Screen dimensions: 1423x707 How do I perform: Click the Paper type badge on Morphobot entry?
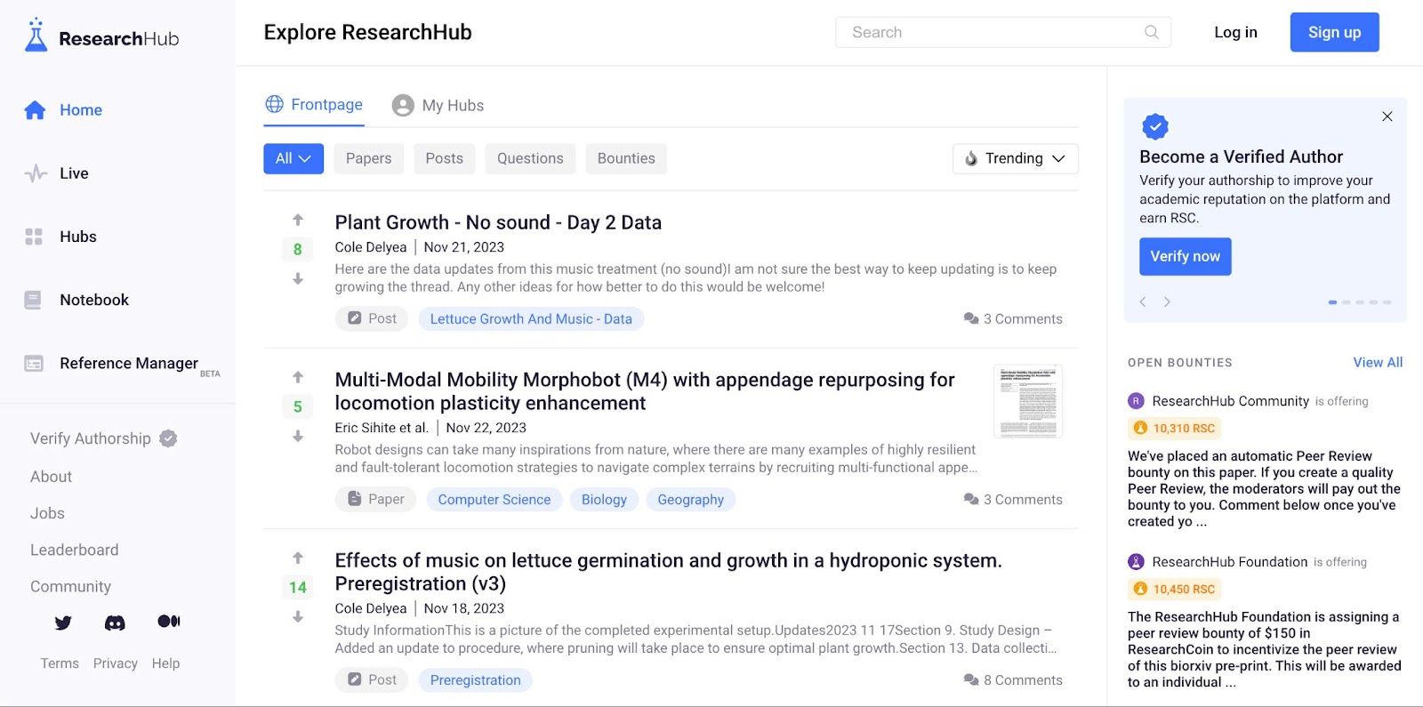coord(375,500)
